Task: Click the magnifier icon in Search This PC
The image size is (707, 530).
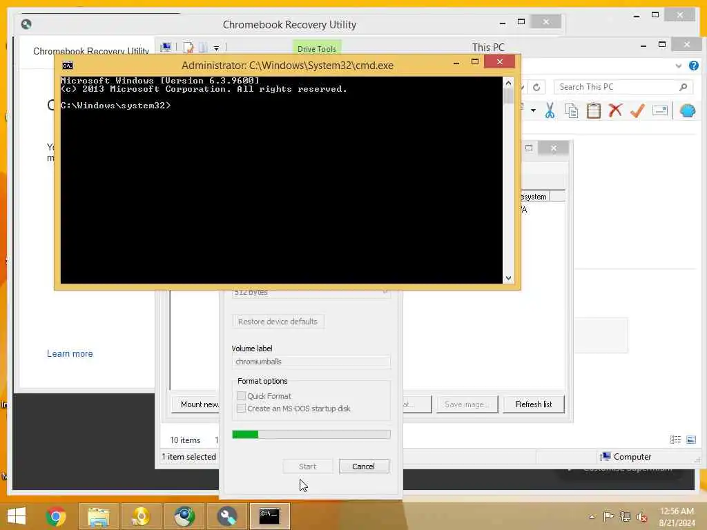Action: pos(683,87)
